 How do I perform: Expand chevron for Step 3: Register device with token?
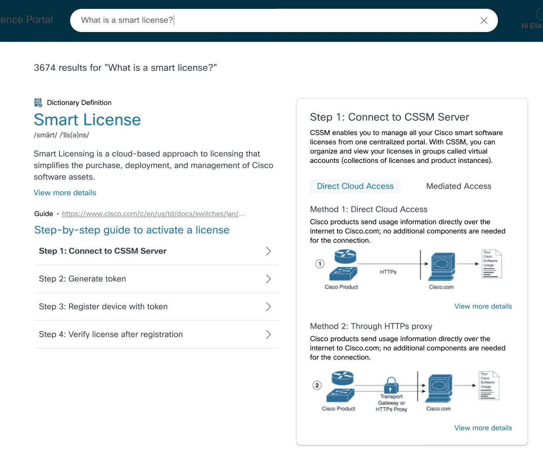tap(269, 307)
